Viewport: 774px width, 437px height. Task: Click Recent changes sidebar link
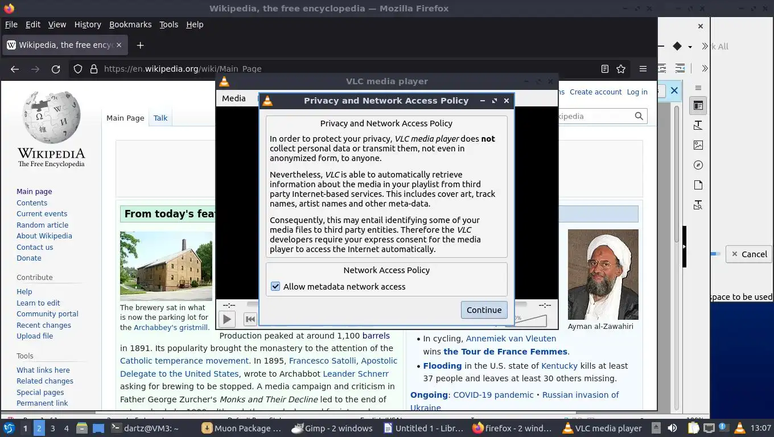click(44, 325)
